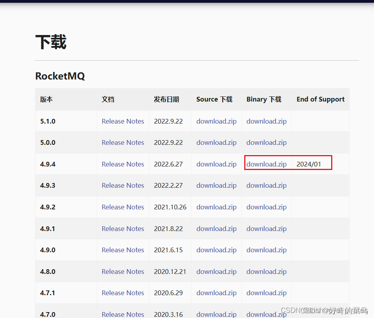Open Release Notes for version 4.7.1

123,293
